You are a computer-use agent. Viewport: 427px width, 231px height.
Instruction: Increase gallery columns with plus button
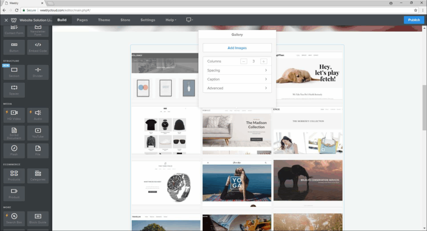264,61
